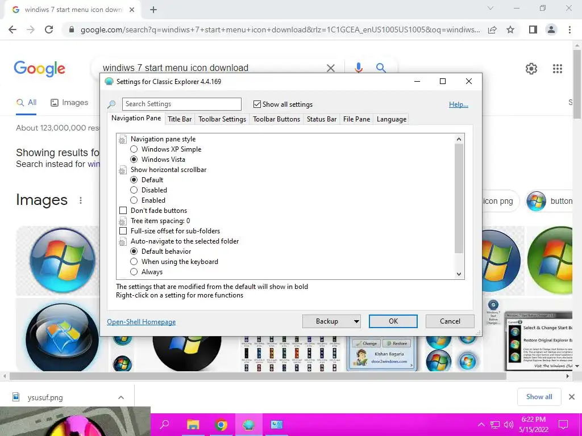Click the Google search magnifier button
Viewport: 582px width, 436px height.
point(380,68)
